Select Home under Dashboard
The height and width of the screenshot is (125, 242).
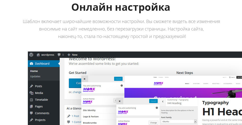34,71
